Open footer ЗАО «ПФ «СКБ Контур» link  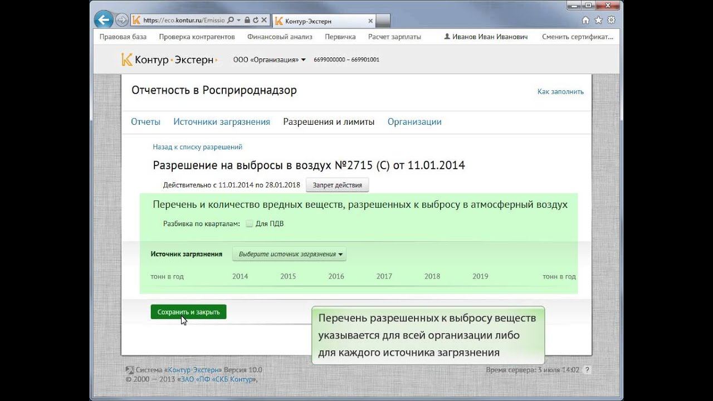coord(217,379)
